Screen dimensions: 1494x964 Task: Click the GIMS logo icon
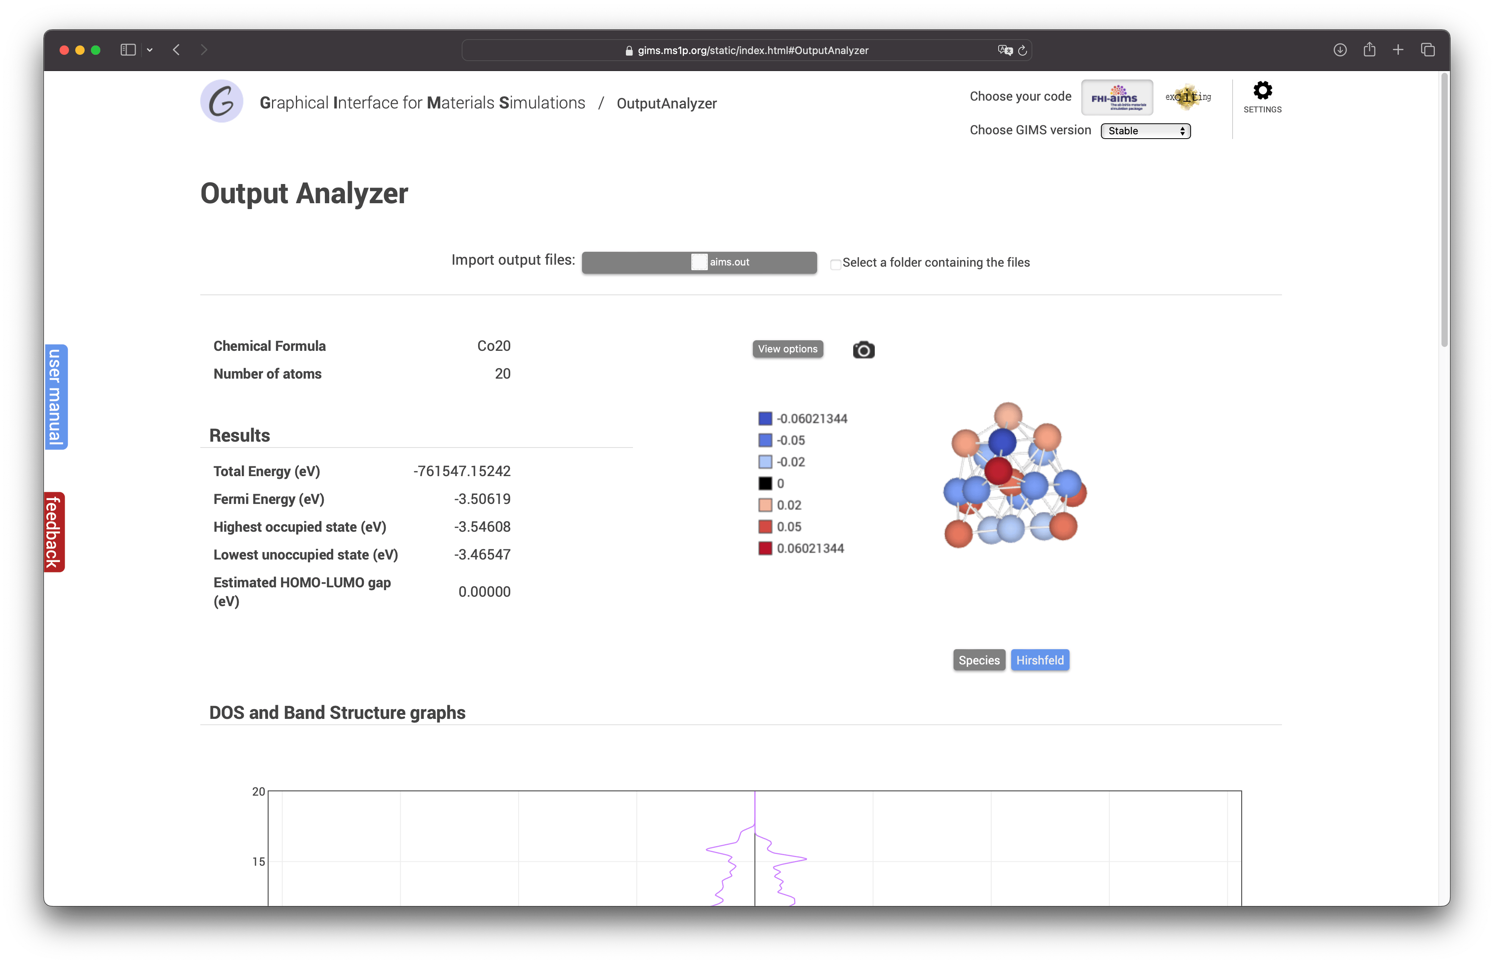click(222, 101)
